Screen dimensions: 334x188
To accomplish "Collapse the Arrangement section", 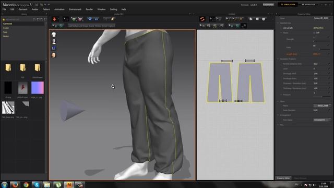I will click(x=278, y=115).
